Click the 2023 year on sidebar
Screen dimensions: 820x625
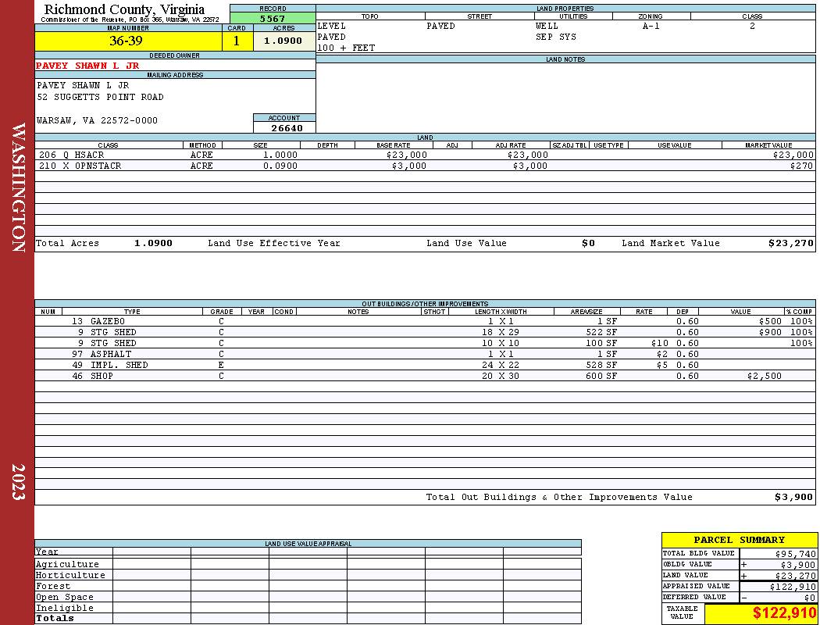click(18, 482)
